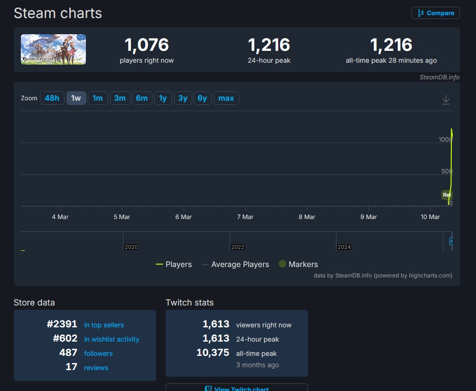The height and width of the screenshot is (391, 476).
Task: Click the Compare button
Action: 435,13
